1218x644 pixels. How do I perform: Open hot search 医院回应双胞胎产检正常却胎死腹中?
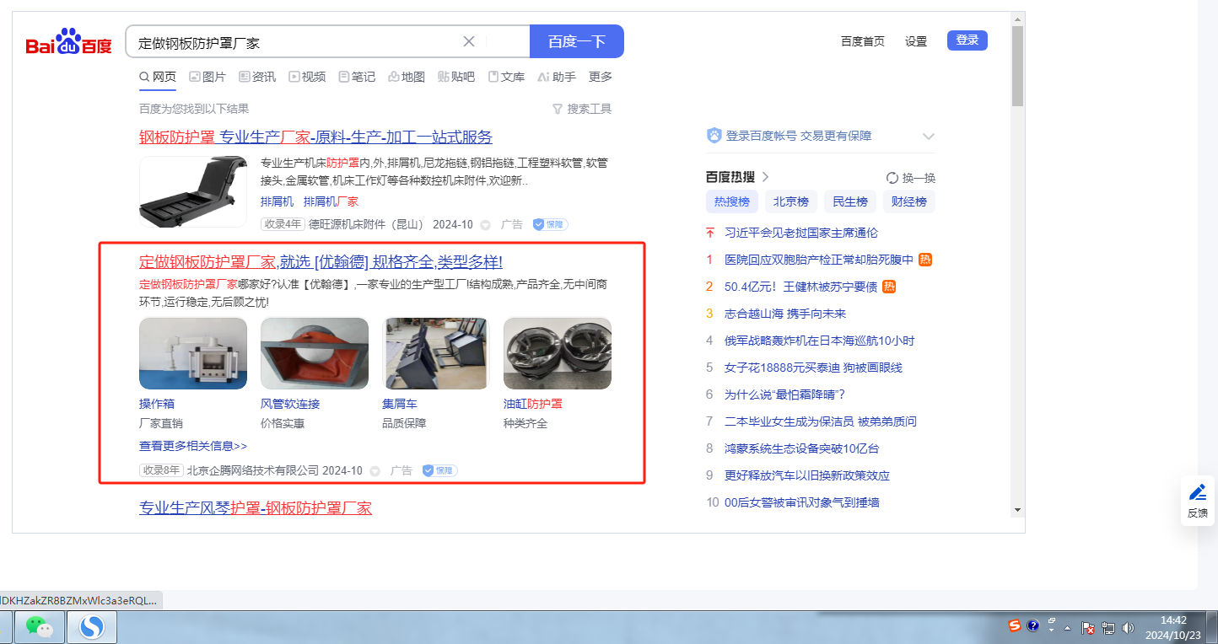pyautogui.click(x=819, y=260)
